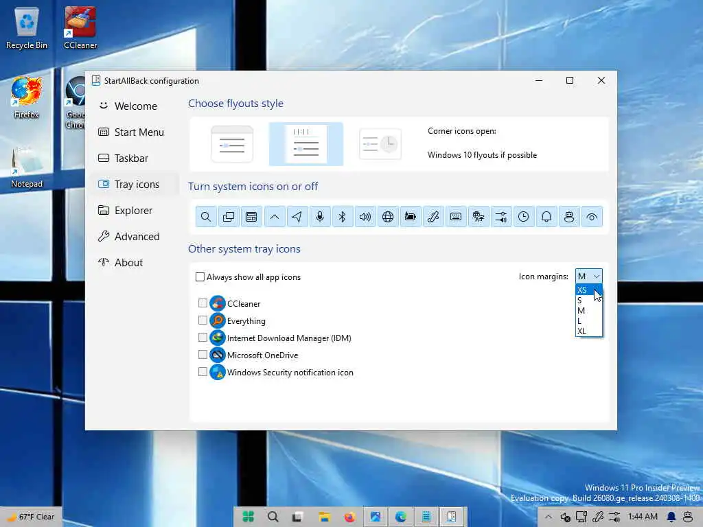The height and width of the screenshot is (527, 703).
Task: Check the Internet Download Manager checkbox
Action: (x=203, y=337)
